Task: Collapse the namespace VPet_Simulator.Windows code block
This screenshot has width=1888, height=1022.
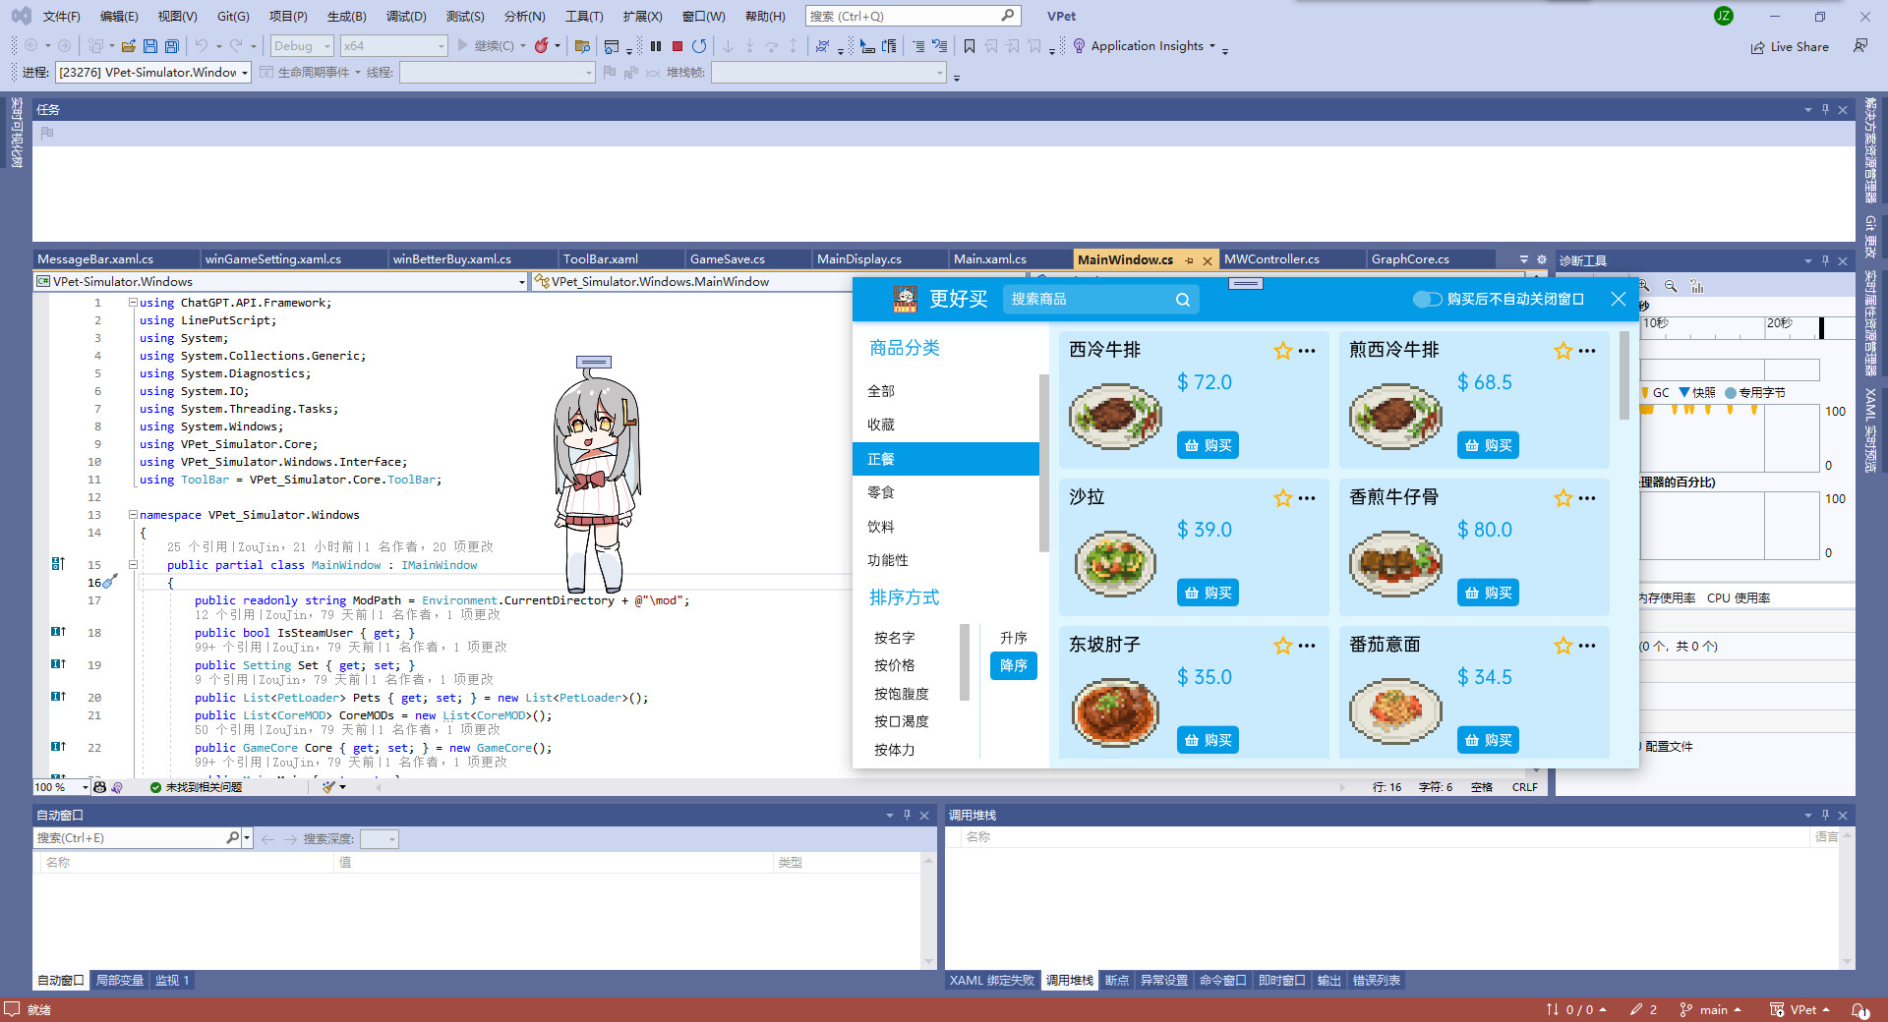Action: pyautogui.click(x=133, y=515)
